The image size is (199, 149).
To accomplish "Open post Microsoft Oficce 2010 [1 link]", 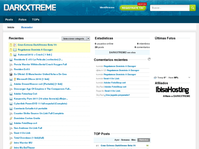I will [x=33, y=79].
